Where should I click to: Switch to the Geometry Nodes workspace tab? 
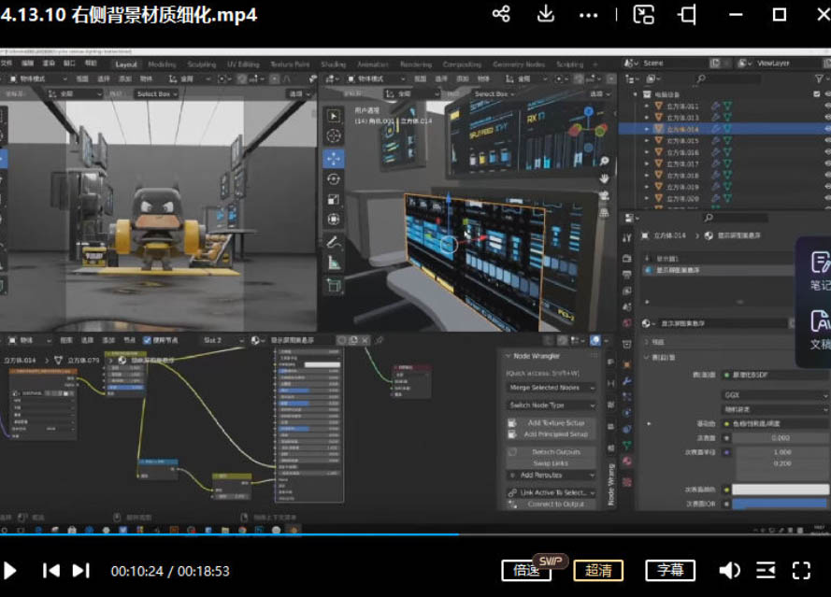click(519, 64)
